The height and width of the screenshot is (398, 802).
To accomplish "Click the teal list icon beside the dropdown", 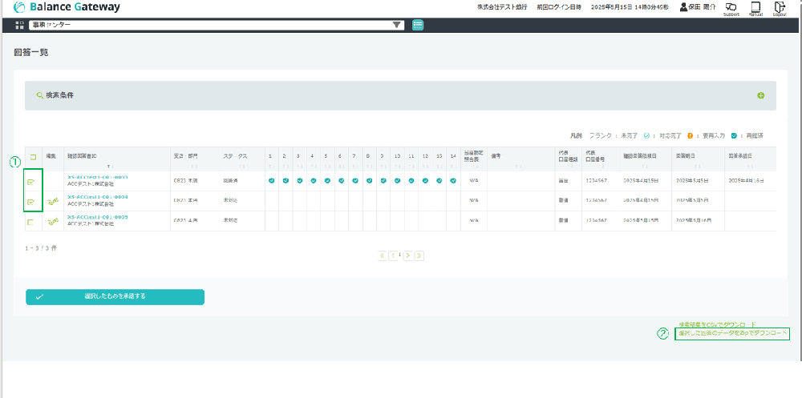I will (x=418, y=25).
